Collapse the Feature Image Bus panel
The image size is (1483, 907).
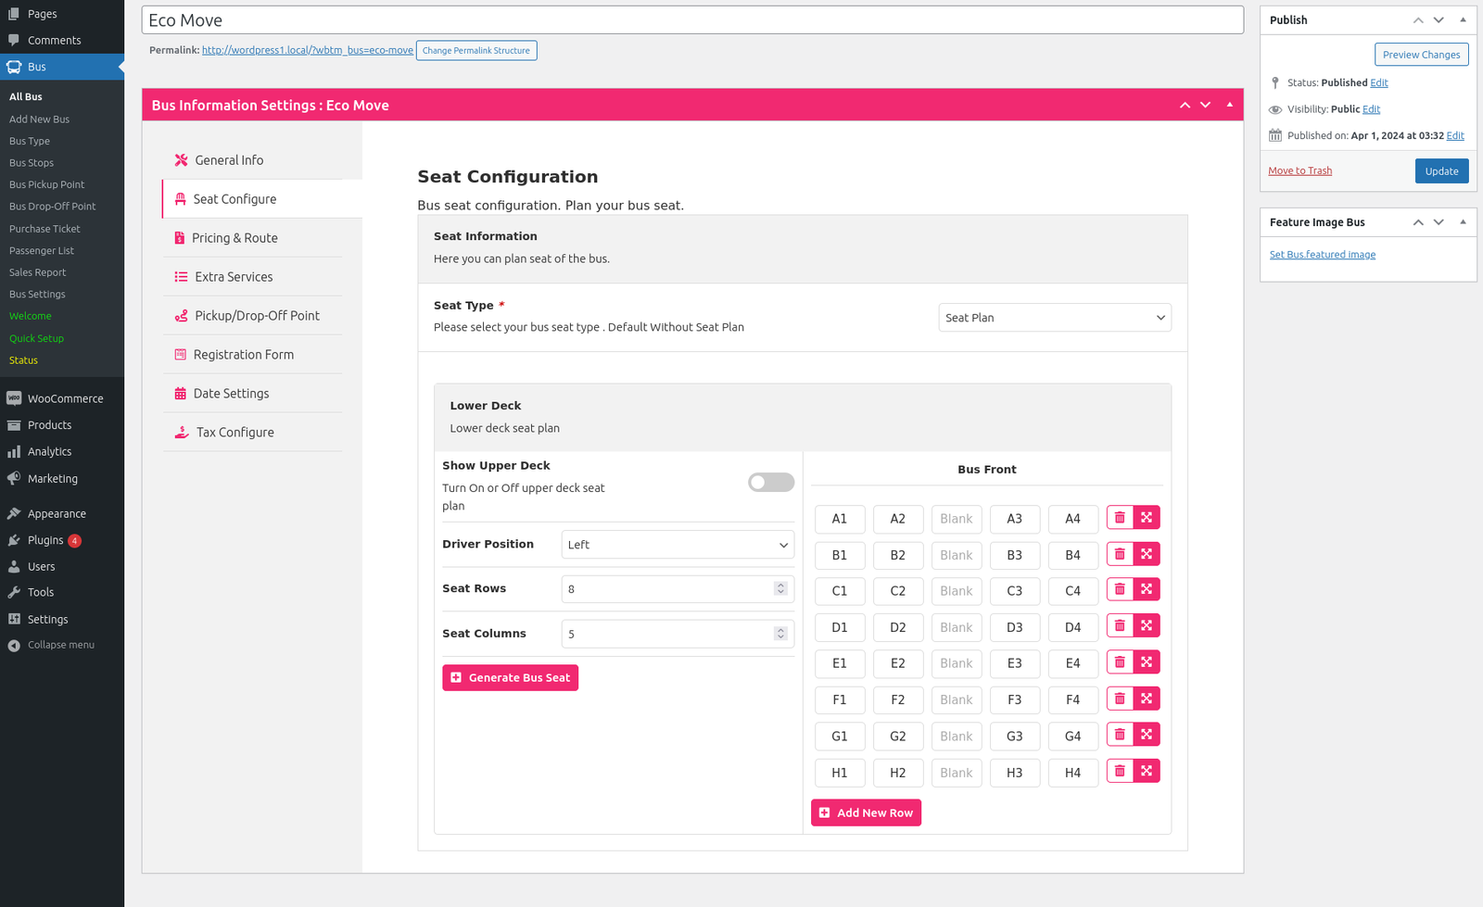click(1463, 222)
